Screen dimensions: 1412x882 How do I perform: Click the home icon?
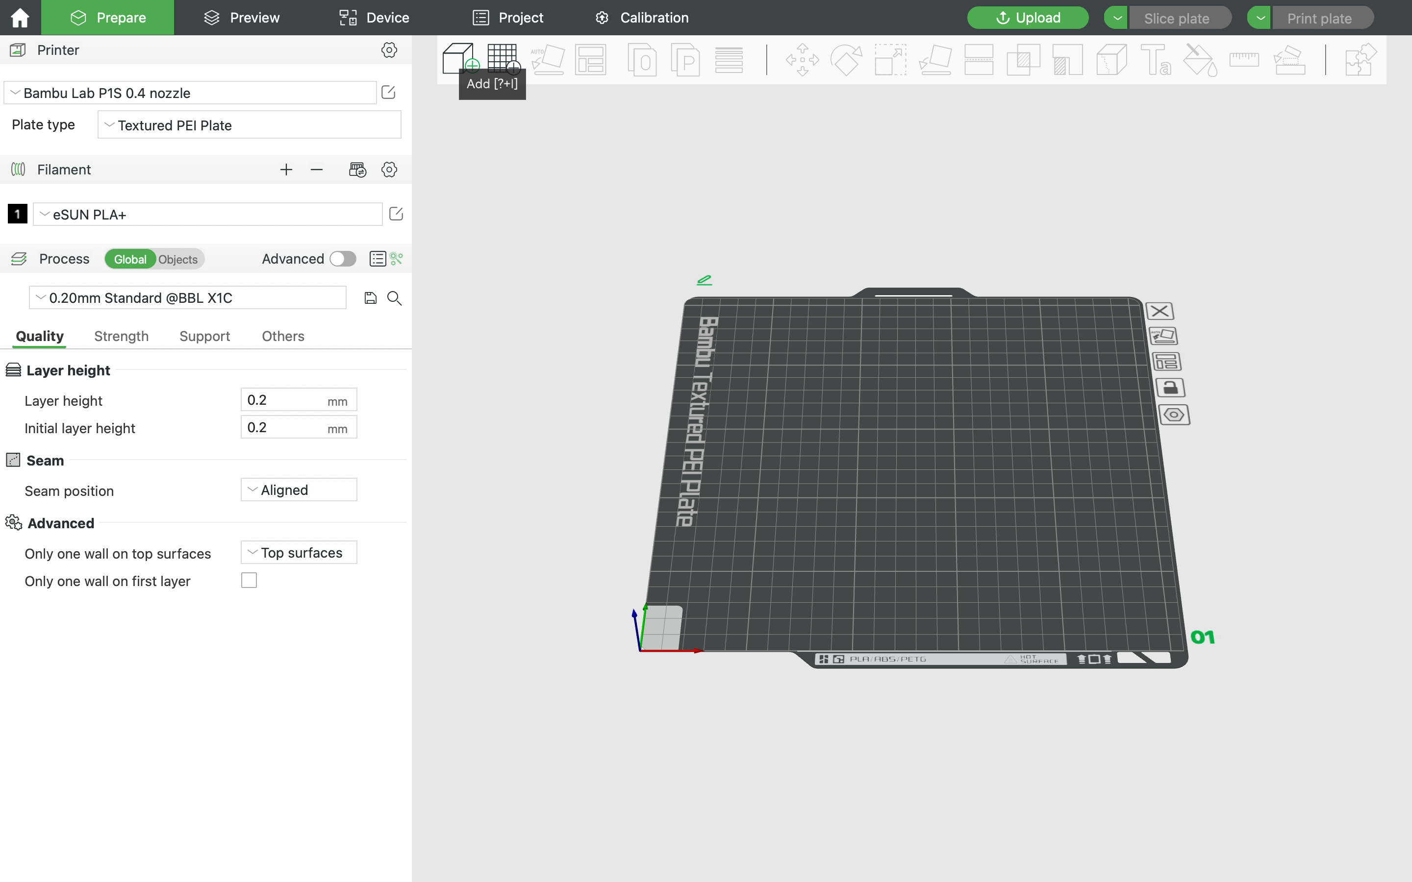20,18
